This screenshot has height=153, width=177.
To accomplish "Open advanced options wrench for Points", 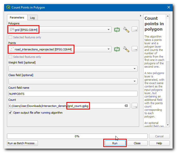I will coord(126,49).
